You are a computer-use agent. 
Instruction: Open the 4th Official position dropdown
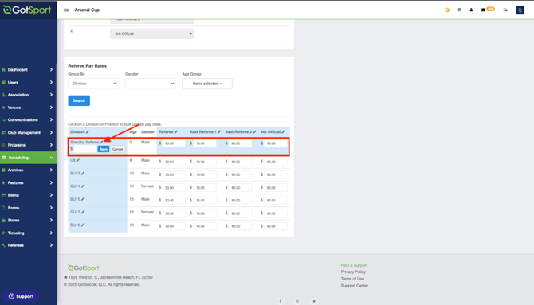click(152, 33)
